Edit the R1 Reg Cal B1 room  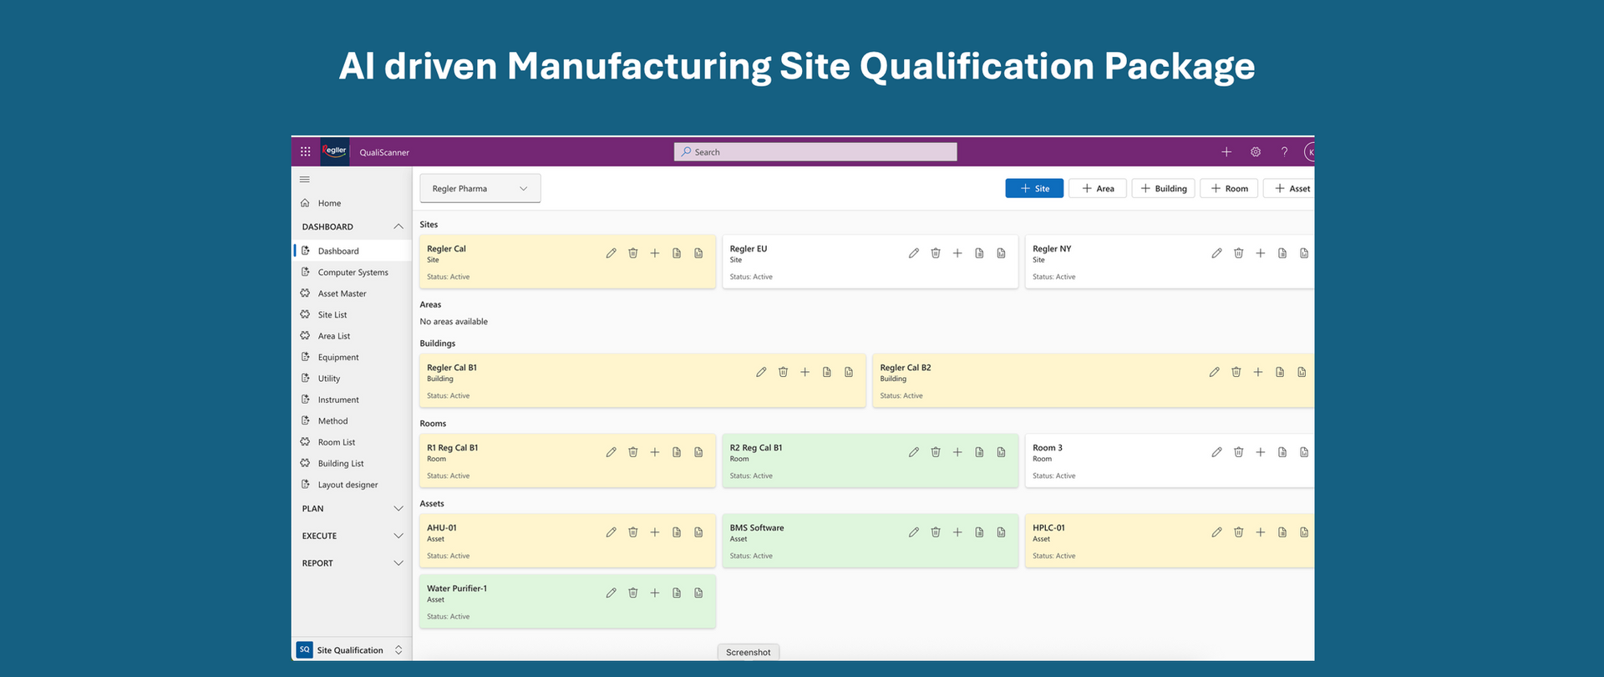612,452
